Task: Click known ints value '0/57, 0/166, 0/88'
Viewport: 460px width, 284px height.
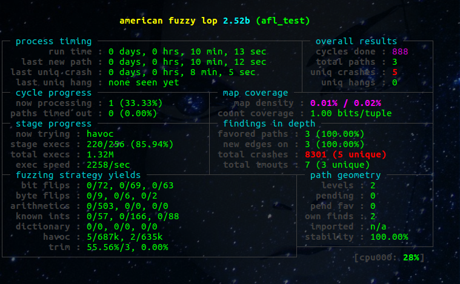Action: (x=133, y=216)
